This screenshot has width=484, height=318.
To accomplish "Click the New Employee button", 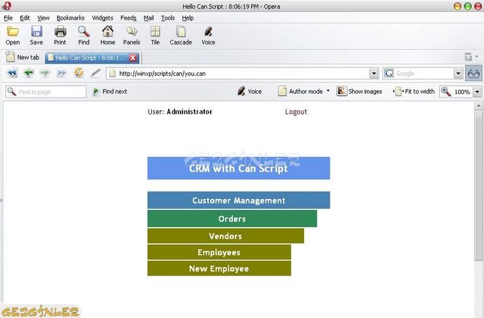I will pos(219,268).
